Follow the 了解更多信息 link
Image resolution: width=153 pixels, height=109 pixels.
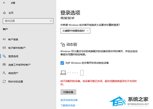pyautogui.click(x=68, y=106)
